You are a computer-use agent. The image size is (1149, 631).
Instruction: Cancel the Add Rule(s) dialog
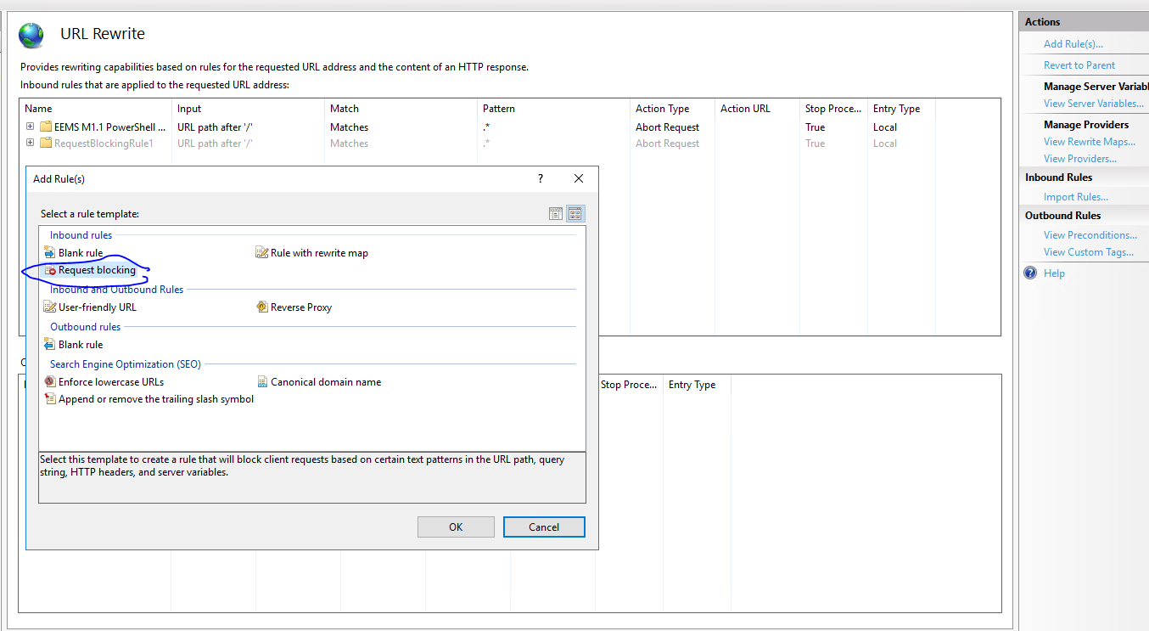544,527
